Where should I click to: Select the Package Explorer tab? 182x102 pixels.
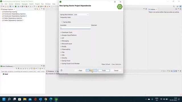click(8, 9)
